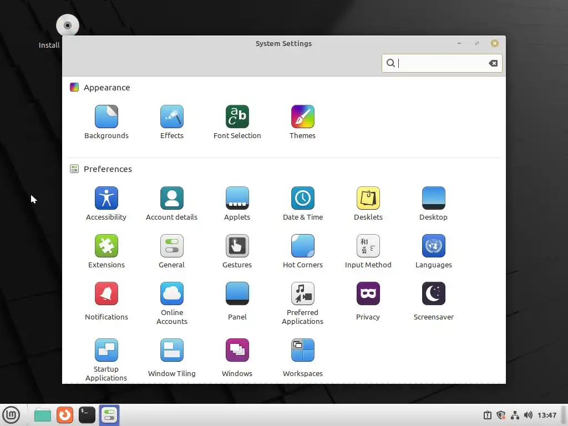Launch Terminal from the panel
568x426 pixels.
coord(87,415)
